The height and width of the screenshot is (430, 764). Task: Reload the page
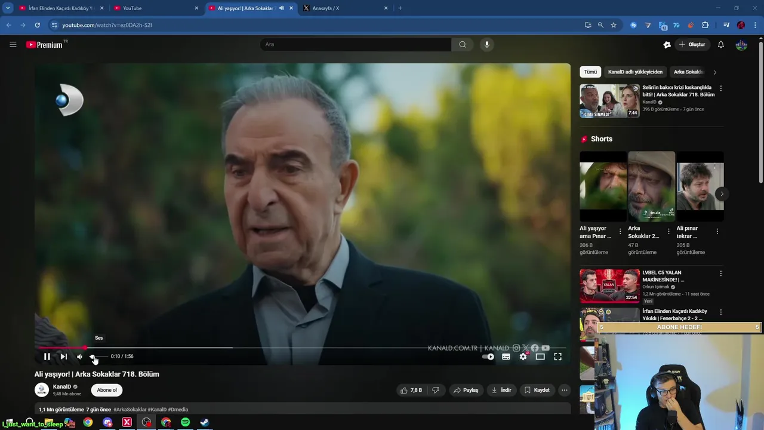coord(37,25)
